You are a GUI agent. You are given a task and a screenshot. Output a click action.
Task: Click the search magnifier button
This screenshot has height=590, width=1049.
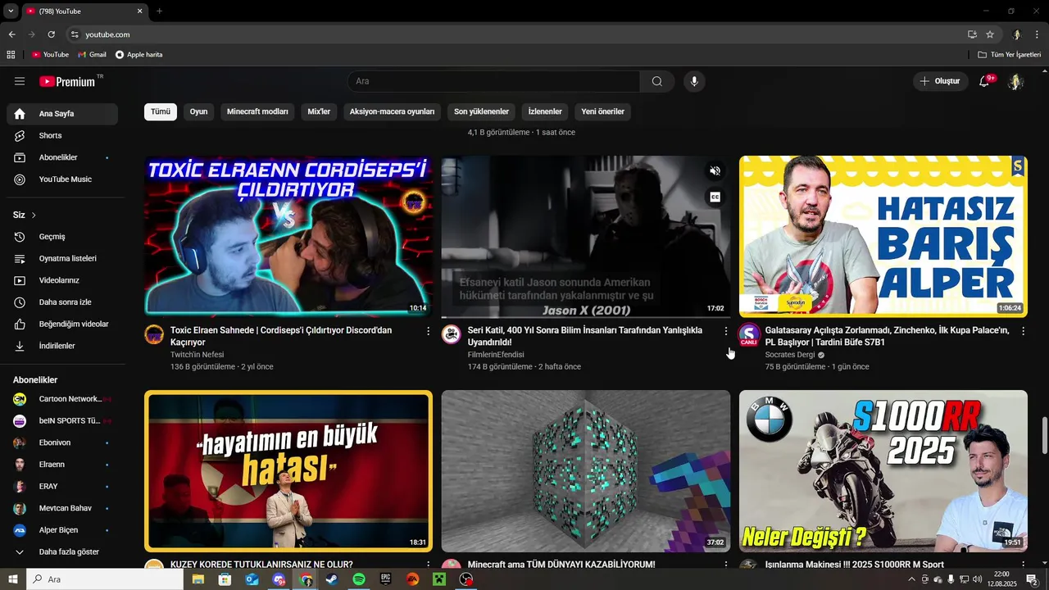pos(657,81)
